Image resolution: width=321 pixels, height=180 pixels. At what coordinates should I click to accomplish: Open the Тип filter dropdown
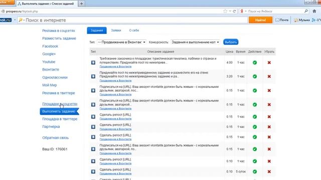[x=121, y=42]
